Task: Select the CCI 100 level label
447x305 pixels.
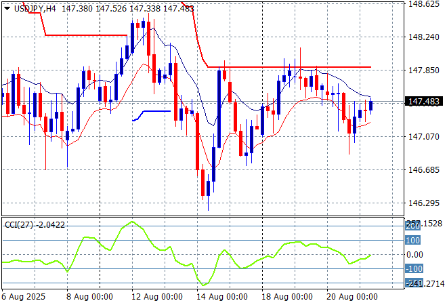Action: coord(412,240)
